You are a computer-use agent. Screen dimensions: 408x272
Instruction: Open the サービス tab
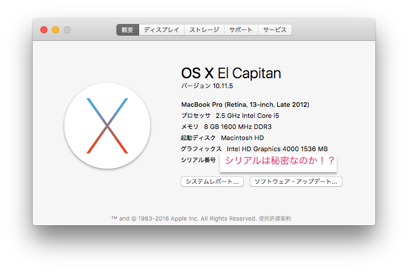(x=275, y=30)
